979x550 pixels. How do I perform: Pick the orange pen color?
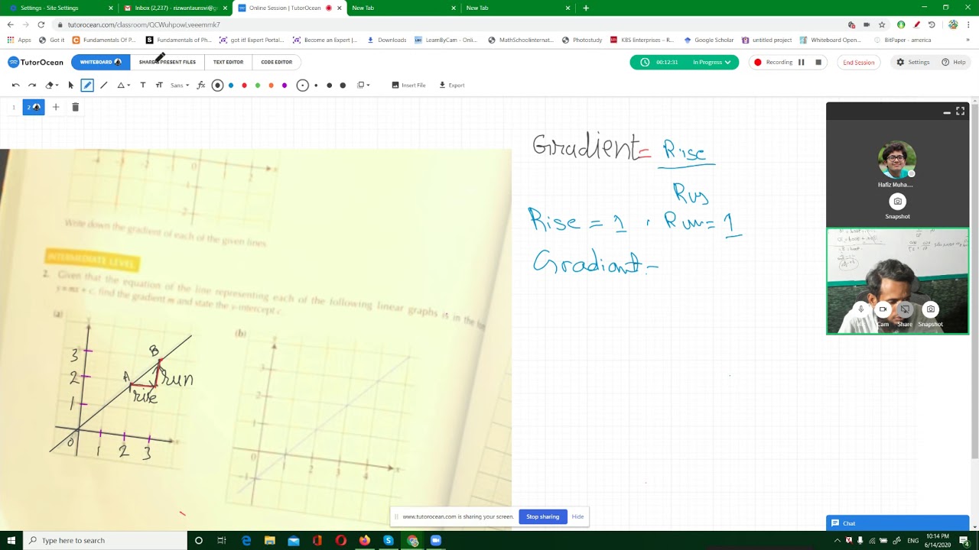coord(271,85)
